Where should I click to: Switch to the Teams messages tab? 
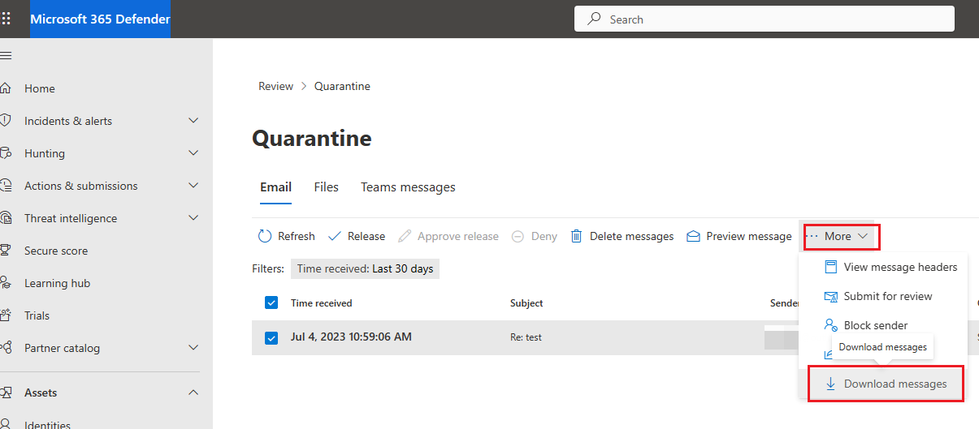(x=408, y=187)
